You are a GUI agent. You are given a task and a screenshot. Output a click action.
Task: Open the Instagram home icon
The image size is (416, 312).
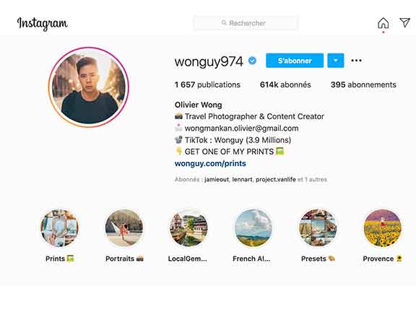tap(383, 23)
